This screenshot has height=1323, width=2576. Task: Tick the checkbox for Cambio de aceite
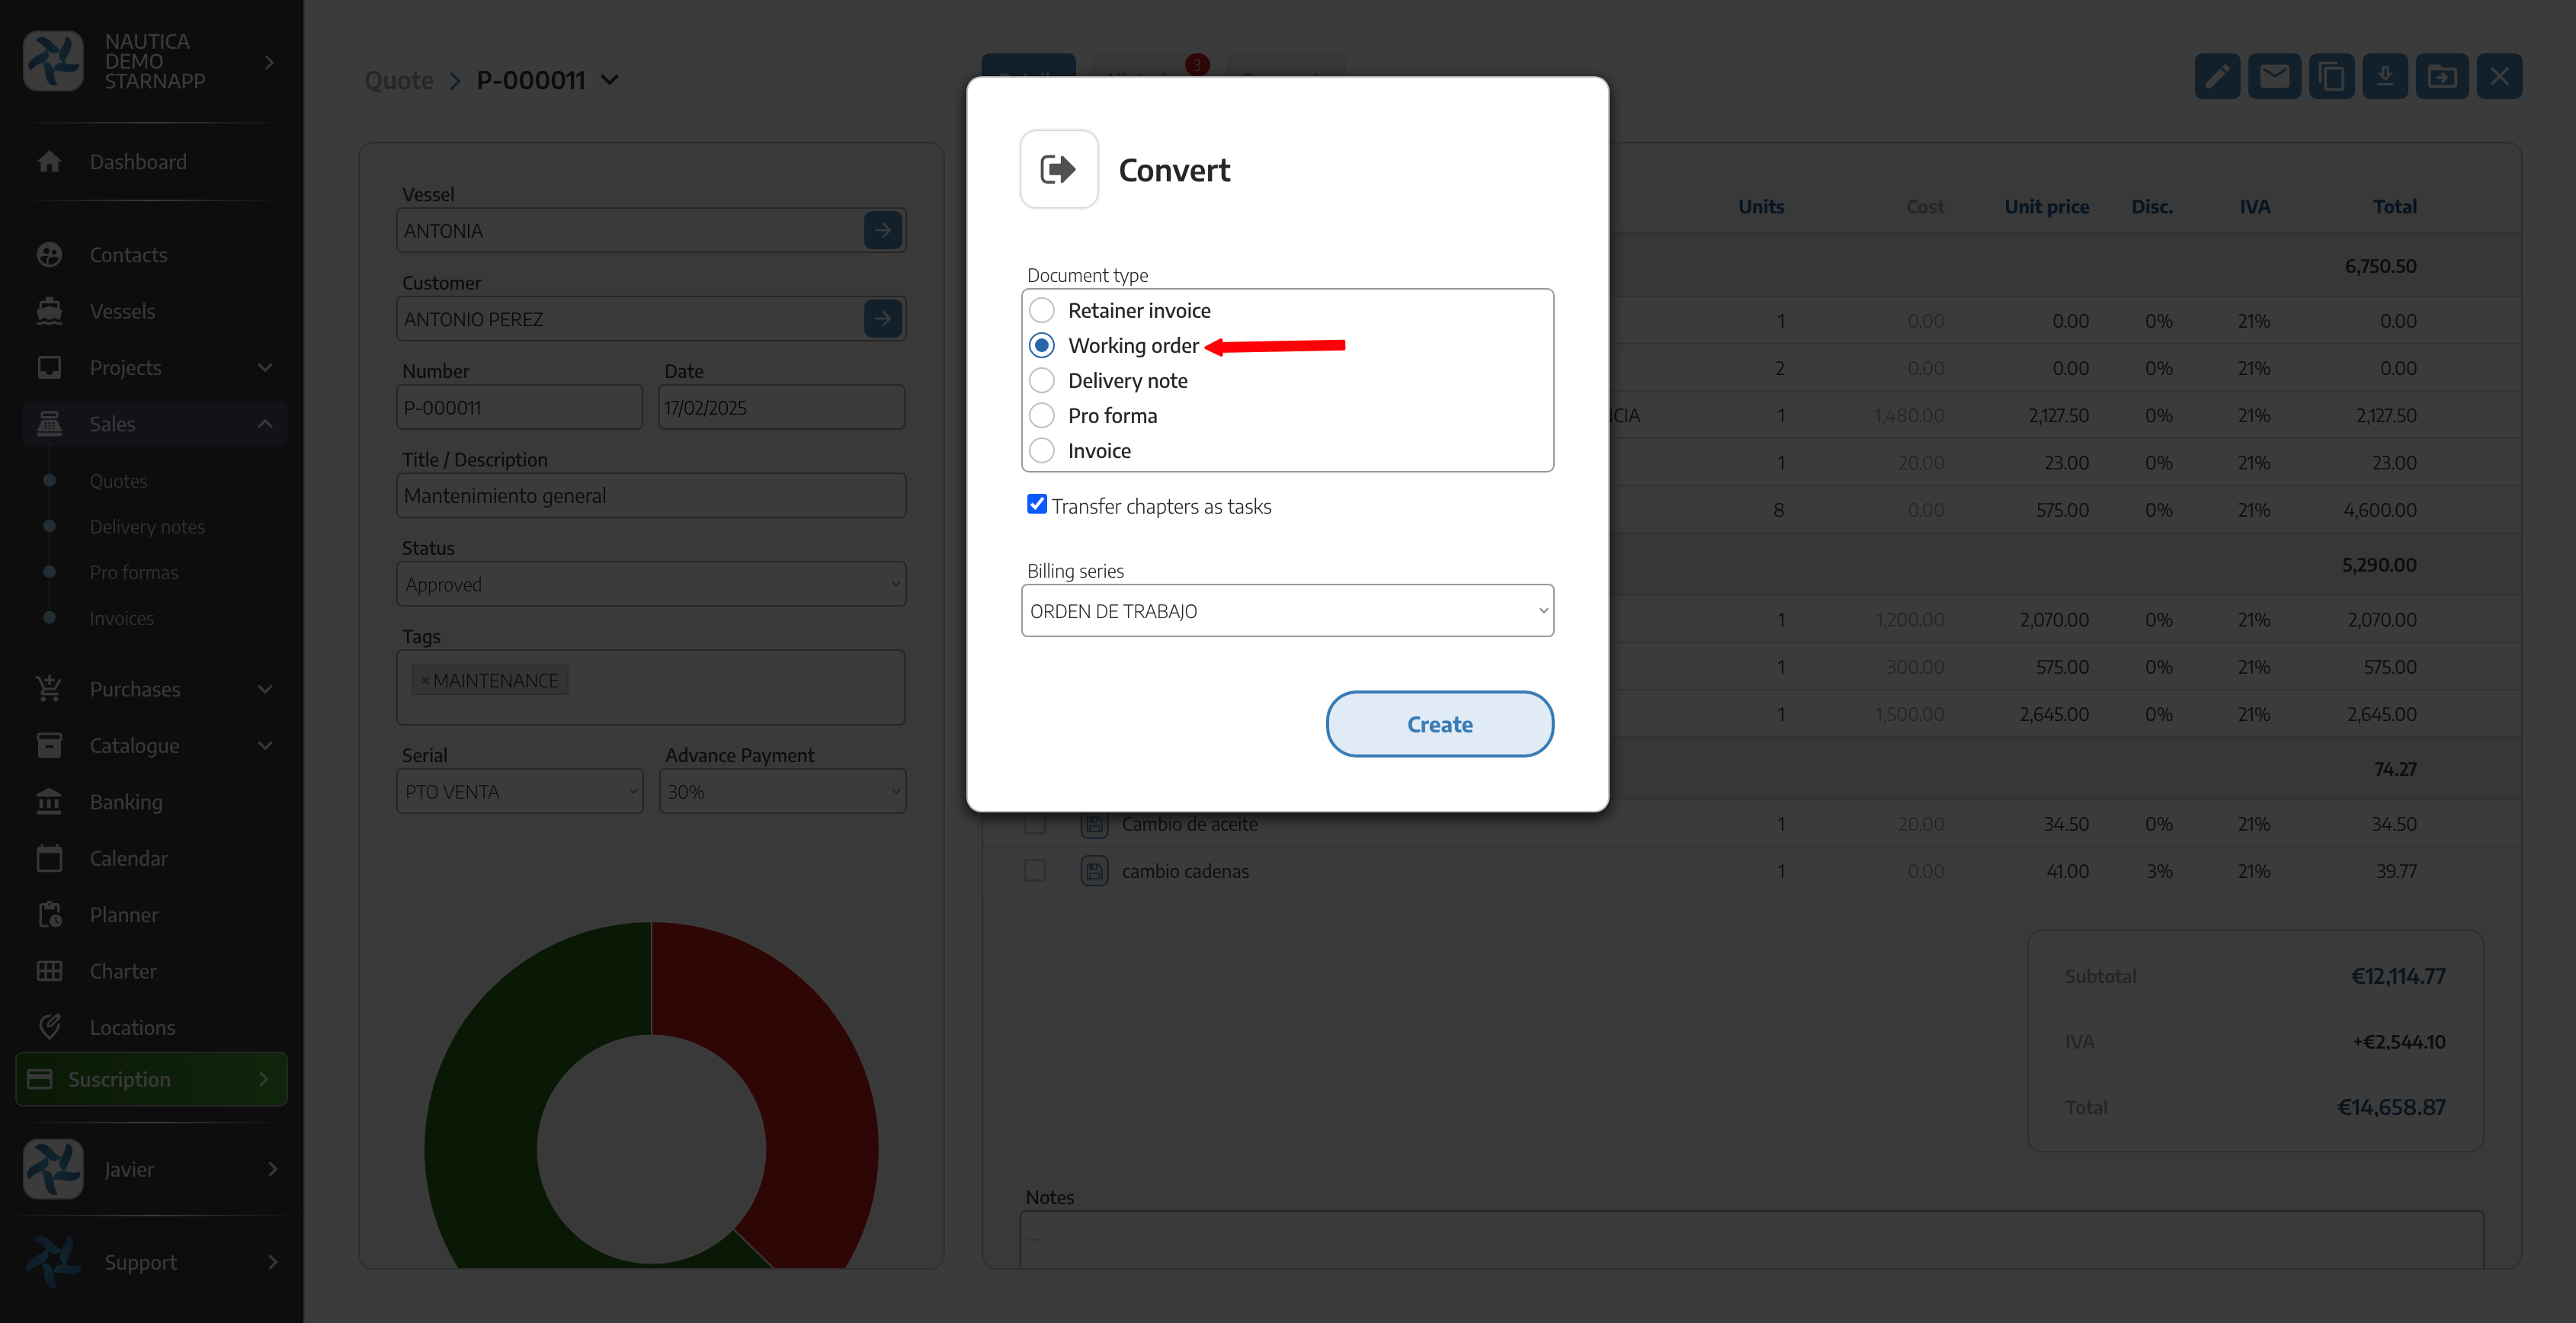pos(1035,824)
